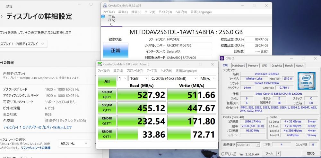Screen dimensions: 321x158
Task: Run the SEQ1M Q1T1 test
Action: pos(107,107)
